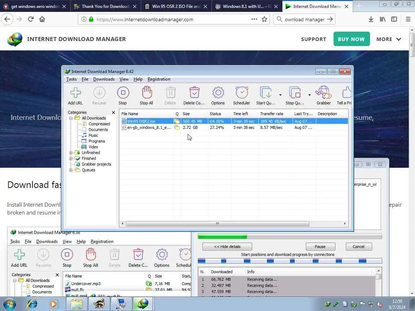This screenshot has height=311, width=415.
Task: Expand the Queues category node
Action: tap(71, 170)
